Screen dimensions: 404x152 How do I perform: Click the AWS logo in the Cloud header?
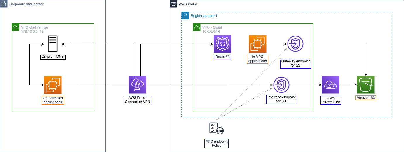pos(173,4)
